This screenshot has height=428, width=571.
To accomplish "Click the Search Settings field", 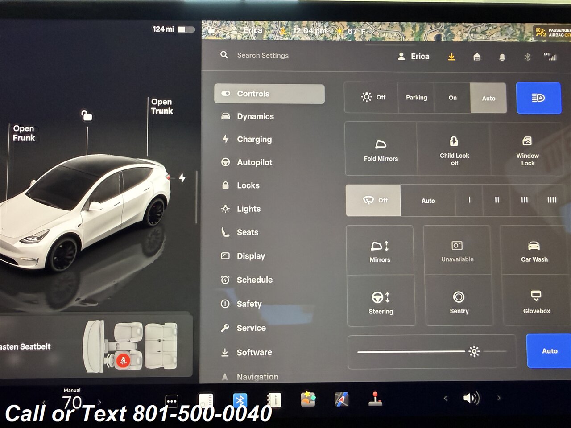I will coord(262,55).
